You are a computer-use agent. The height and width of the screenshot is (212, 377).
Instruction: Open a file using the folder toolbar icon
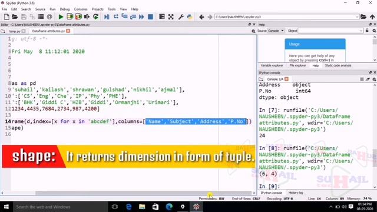point(15,17)
